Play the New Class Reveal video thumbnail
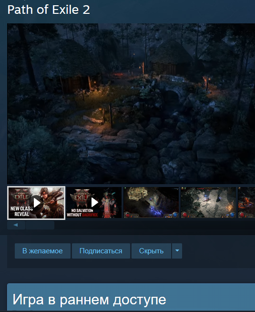This screenshot has width=255, height=312. point(36,203)
